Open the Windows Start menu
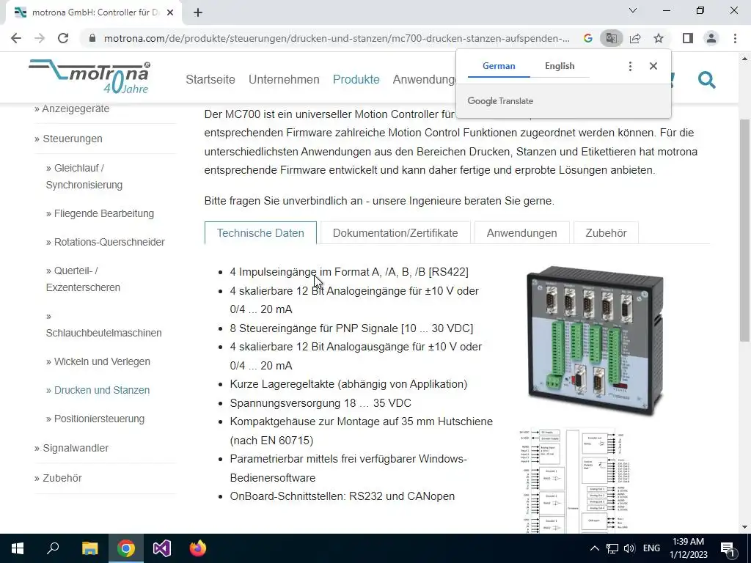 18,548
